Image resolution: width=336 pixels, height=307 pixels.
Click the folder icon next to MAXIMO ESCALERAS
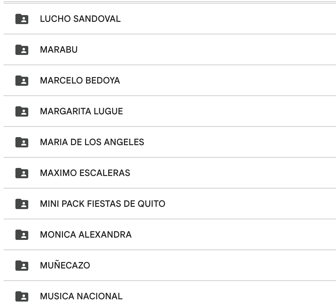(22, 173)
